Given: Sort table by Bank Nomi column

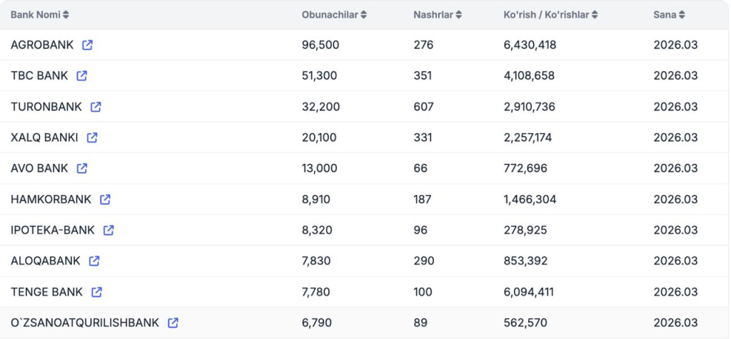Looking at the screenshot, I should click(40, 14).
